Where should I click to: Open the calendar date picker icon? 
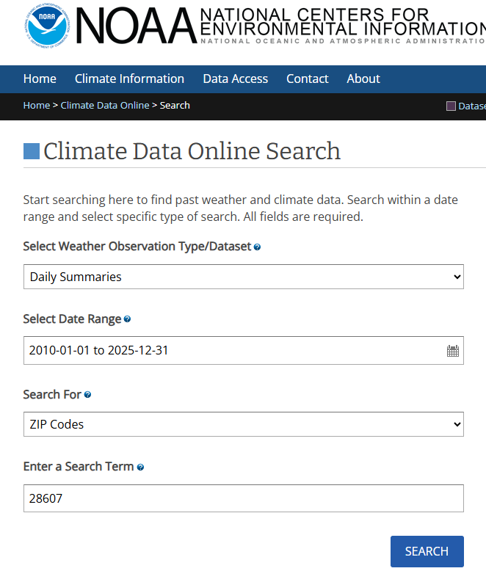(x=453, y=351)
